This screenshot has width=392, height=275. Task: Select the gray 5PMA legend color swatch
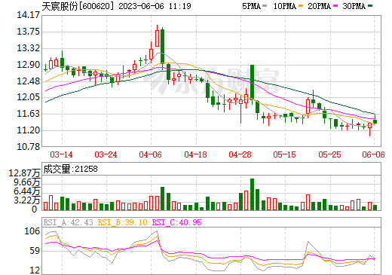click(x=265, y=6)
